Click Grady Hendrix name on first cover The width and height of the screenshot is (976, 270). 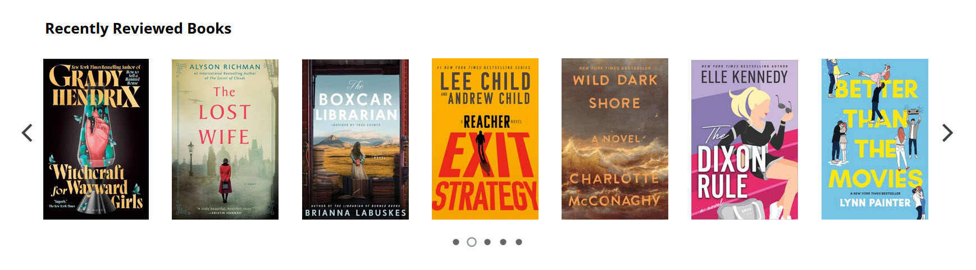95,87
